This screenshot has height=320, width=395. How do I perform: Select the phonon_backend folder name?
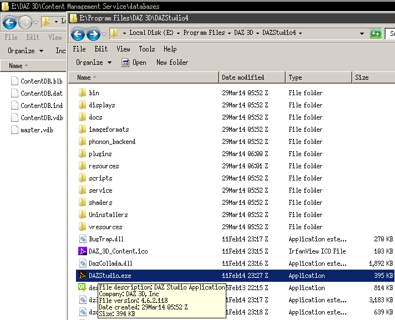112,142
